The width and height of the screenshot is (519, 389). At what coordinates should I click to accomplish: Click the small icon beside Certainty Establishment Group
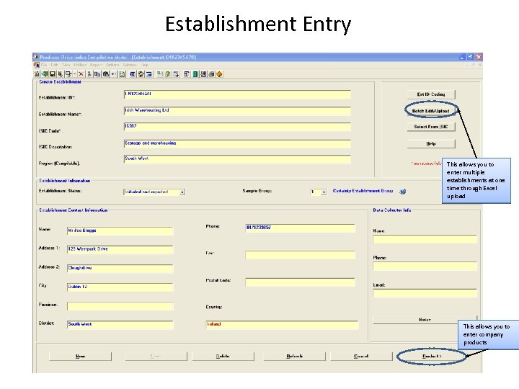pyautogui.click(x=402, y=192)
